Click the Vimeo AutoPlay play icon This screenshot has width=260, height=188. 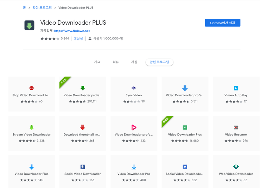pyautogui.click(x=236, y=88)
